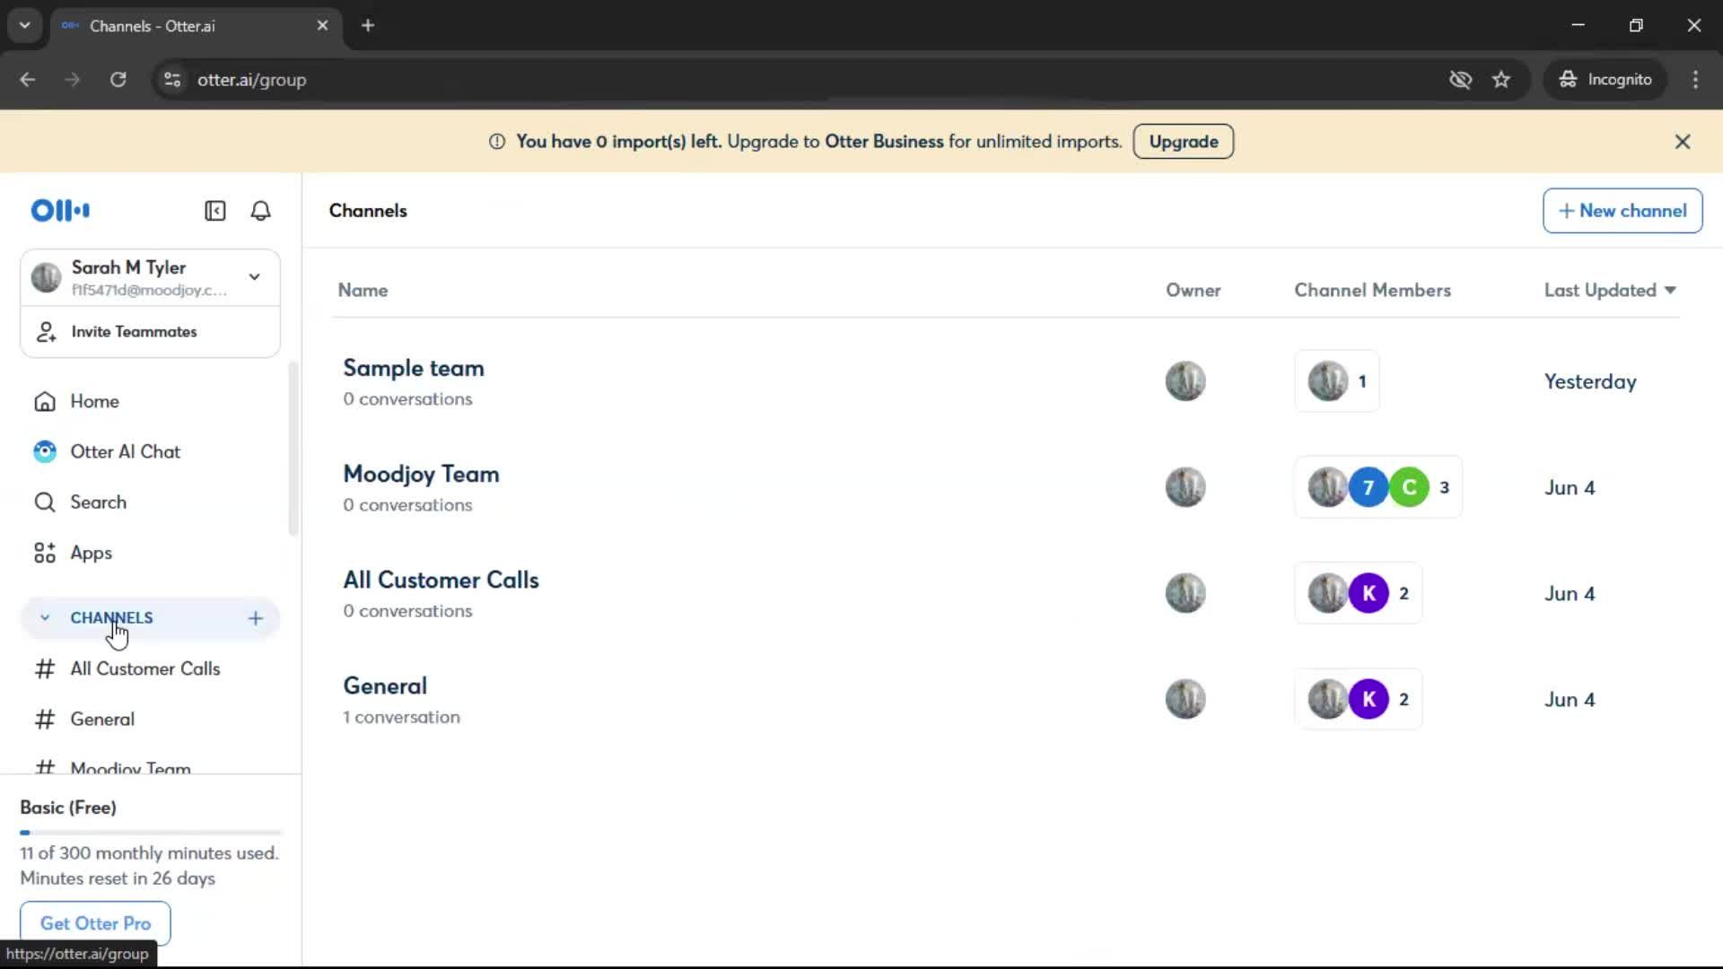Click hash icon for All Customer Calls
1723x969 pixels.
(45, 668)
